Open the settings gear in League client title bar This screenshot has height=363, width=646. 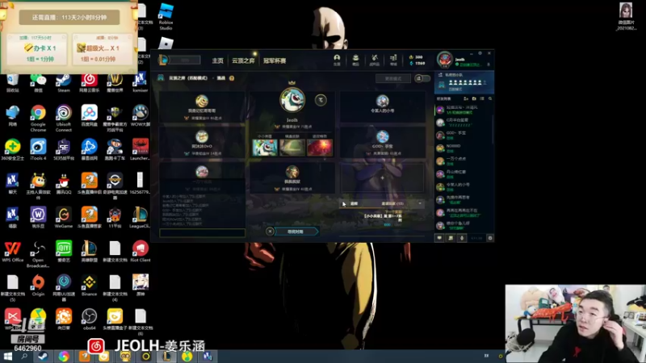(480, 53)
